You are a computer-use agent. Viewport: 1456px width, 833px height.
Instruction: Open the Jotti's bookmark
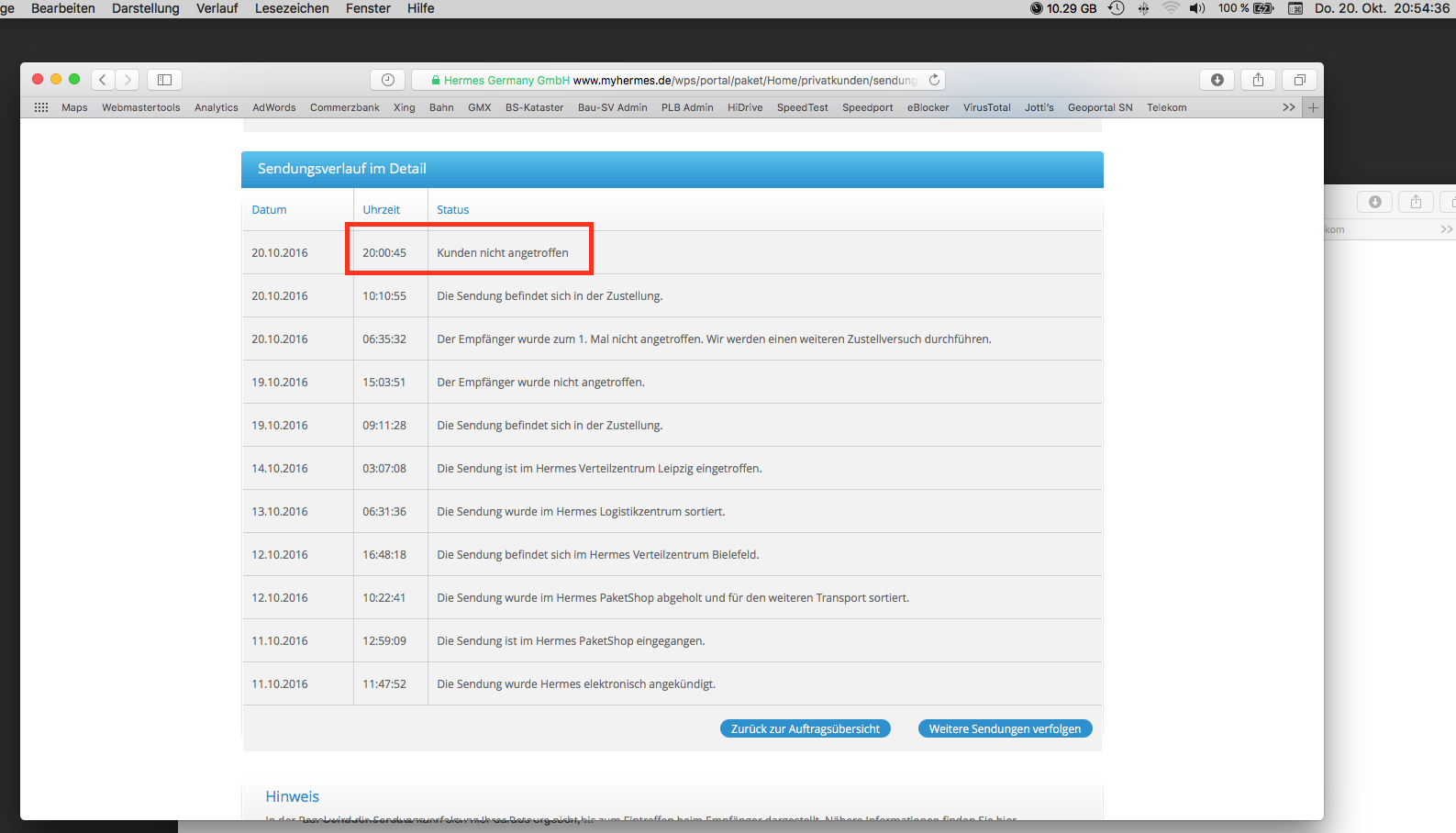click(1039, 107)
